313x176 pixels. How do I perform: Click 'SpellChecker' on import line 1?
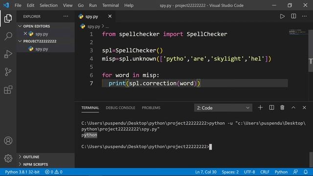pos(207,34)
